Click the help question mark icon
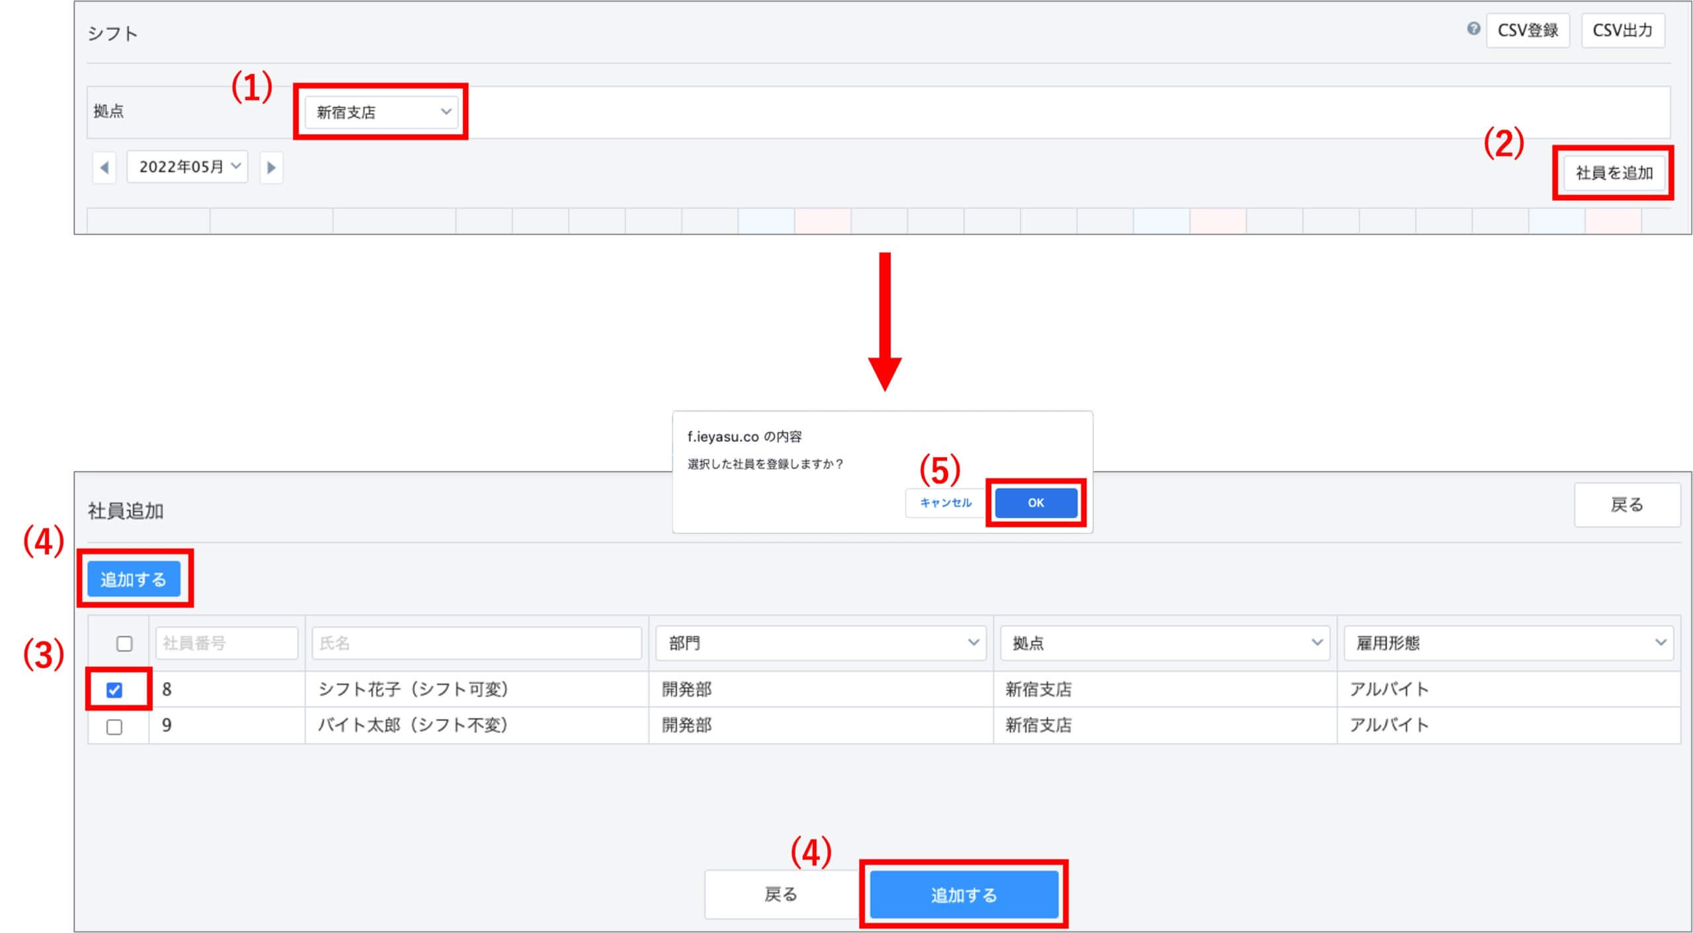1693x933 pixels. point(1473,28)
